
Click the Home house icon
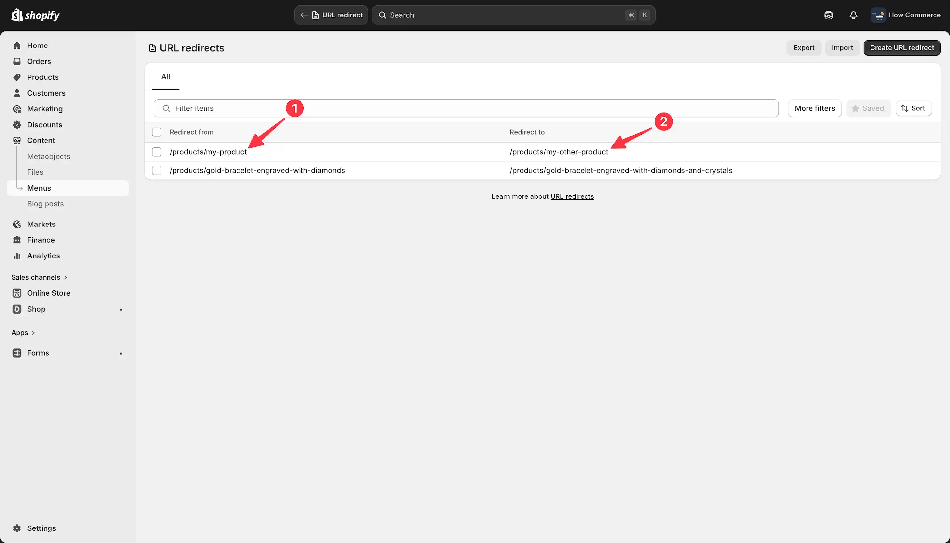pos(17,45)
